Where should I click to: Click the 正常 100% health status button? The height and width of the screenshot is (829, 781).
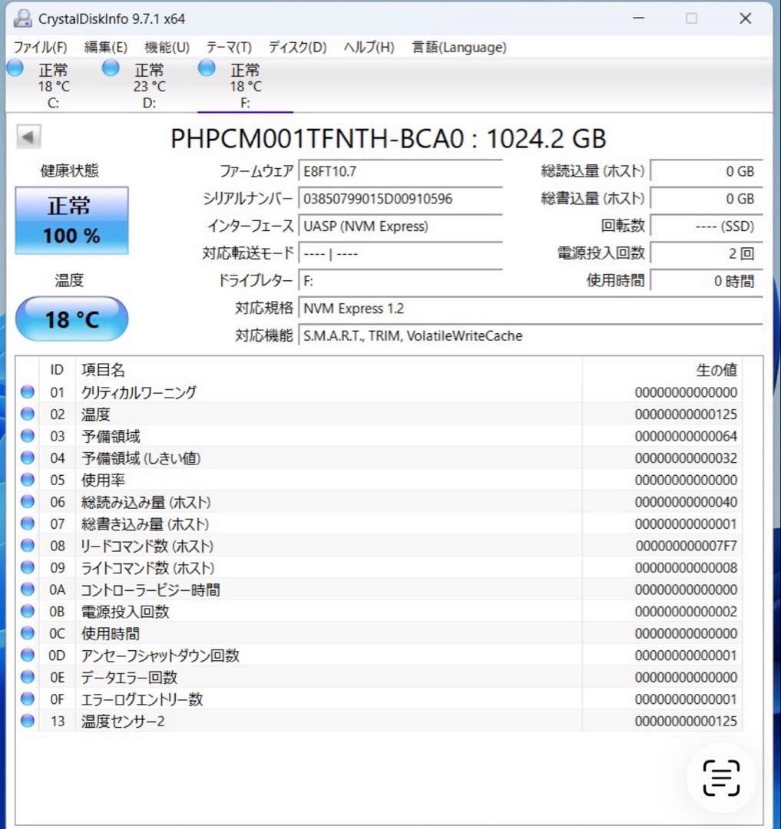coord(71,220)
